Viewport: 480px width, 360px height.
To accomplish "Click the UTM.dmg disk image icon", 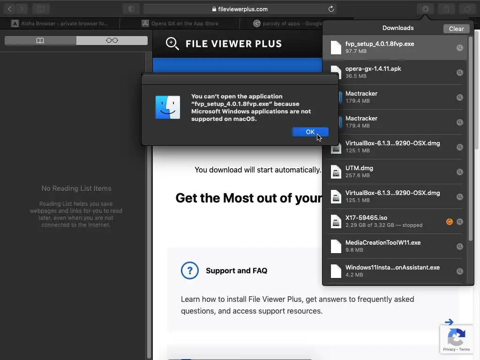I will pos(336,172).
